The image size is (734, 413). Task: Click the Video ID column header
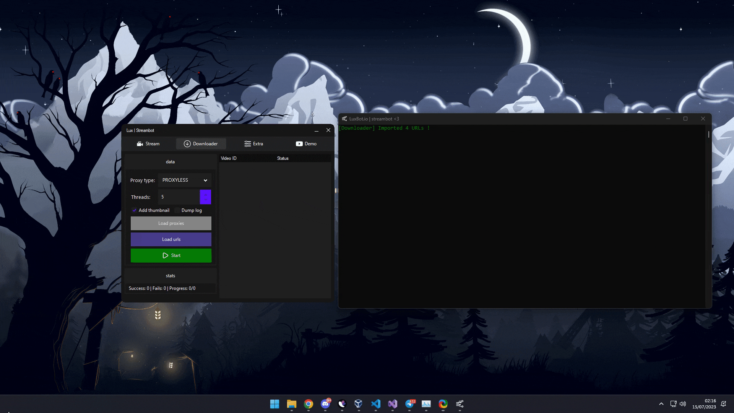(229, 158)
